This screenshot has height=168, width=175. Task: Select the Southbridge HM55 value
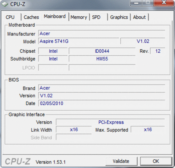pos(102,59)
